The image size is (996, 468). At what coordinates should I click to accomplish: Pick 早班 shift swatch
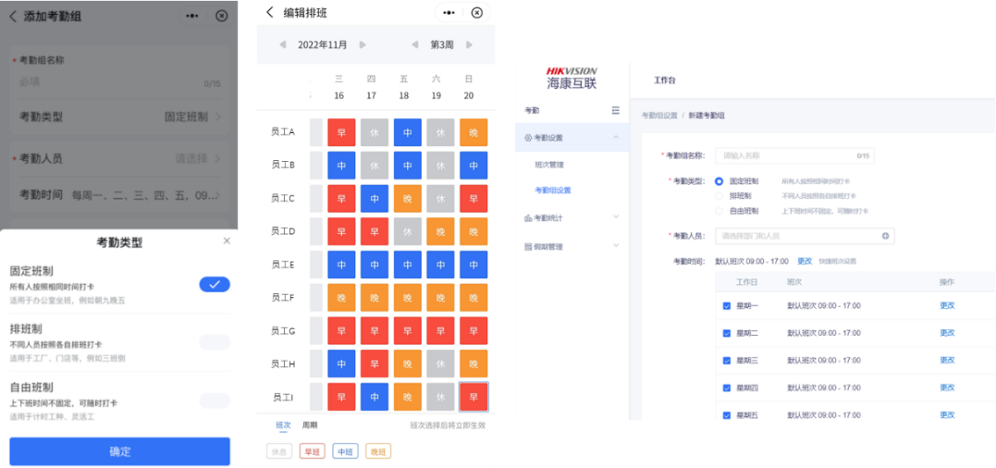tap(312, 451)
